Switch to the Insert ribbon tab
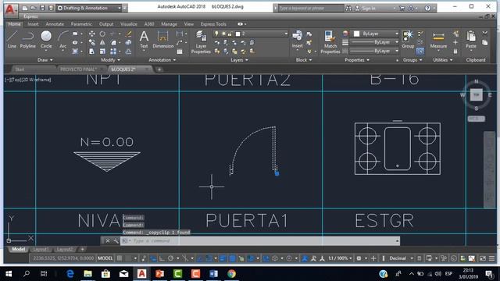This screenshot has height=281, width=500. [x=33, y=24]
